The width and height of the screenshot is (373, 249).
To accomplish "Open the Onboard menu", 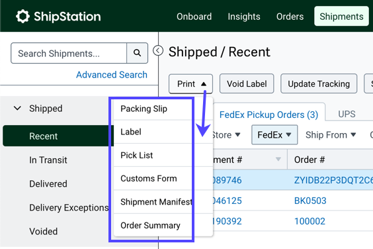I will 194,17.
